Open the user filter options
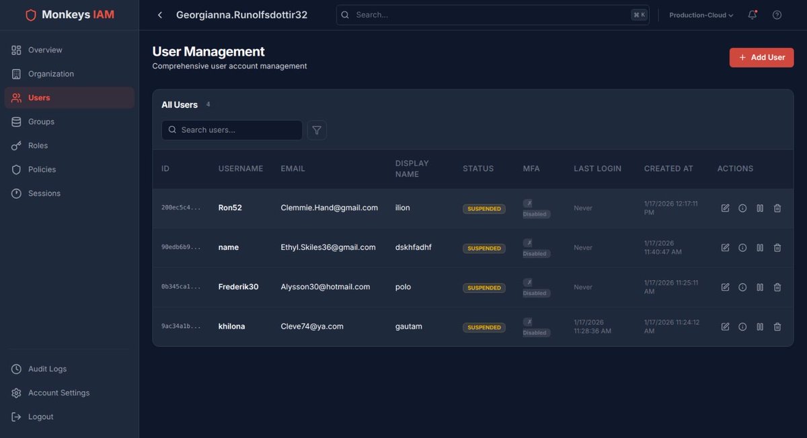 point(317,130)
